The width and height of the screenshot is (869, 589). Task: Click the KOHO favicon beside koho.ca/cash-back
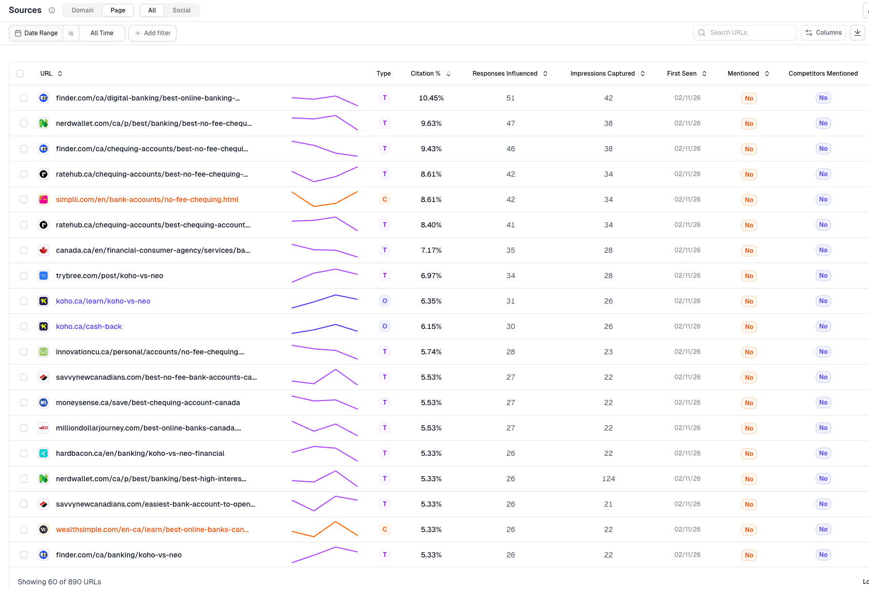(44, 326)
